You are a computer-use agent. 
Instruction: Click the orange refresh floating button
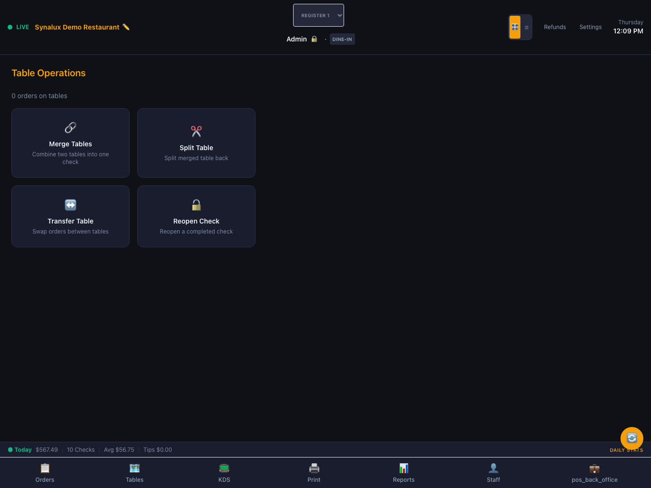[632, 438]
